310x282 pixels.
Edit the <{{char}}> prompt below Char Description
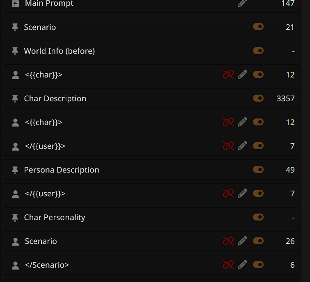pyautogui.click(x=243, y=122)
